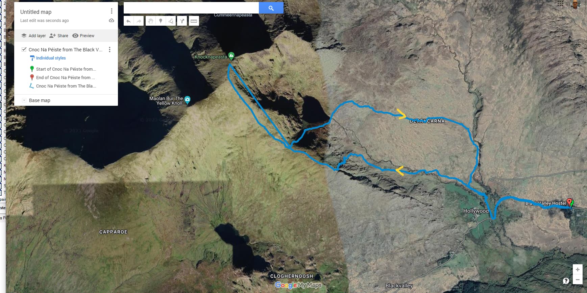587x293 pixels.
Task: Open the layer options three-dot menu
Action: [109, 50]
